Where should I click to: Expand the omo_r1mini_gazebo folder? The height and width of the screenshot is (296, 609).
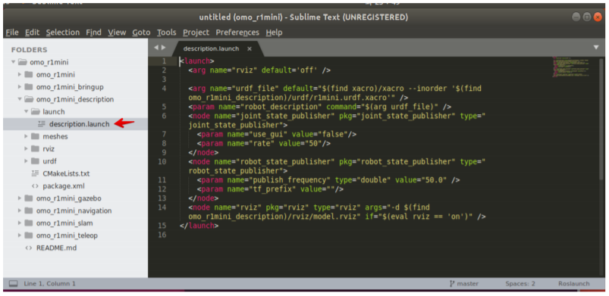[x=20, y=198]
